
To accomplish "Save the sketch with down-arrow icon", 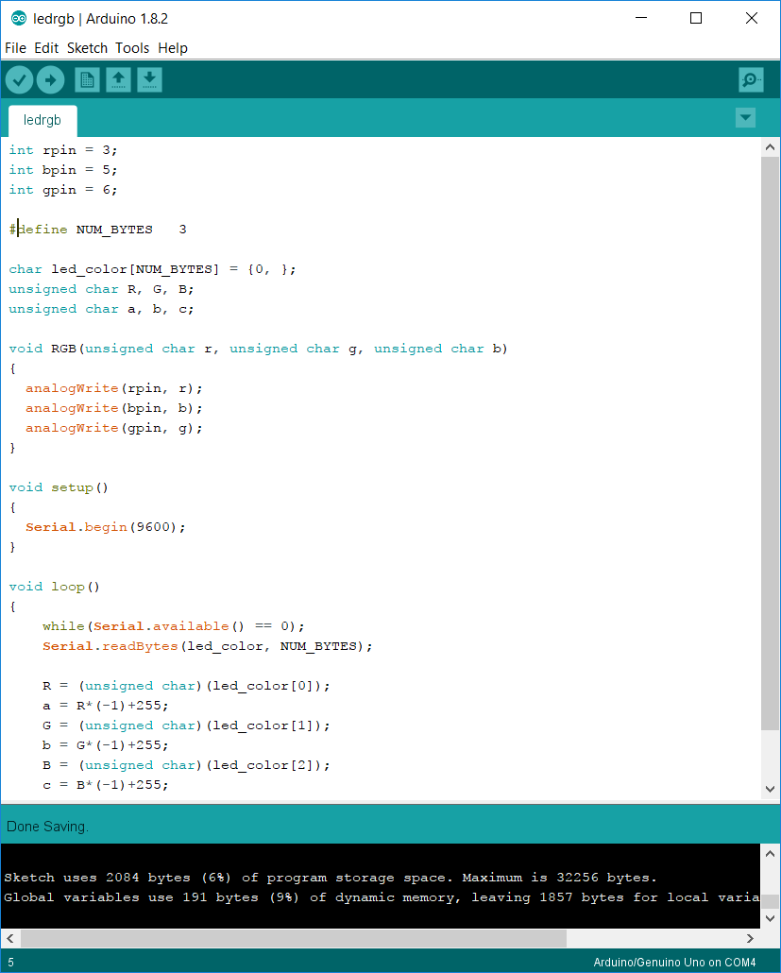I will [149, 80].
